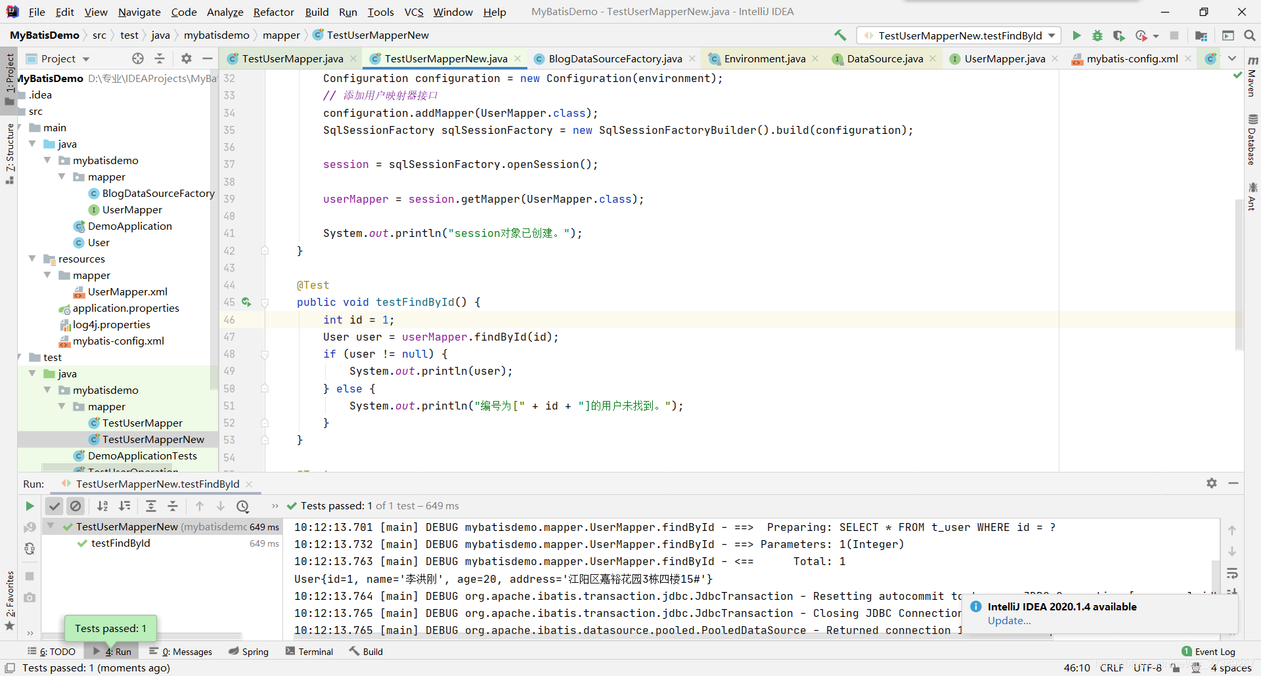The image size is (1261, 676).
Task: Click the Profiler run icon in the top toolbar
Action: click(1141, 35)
